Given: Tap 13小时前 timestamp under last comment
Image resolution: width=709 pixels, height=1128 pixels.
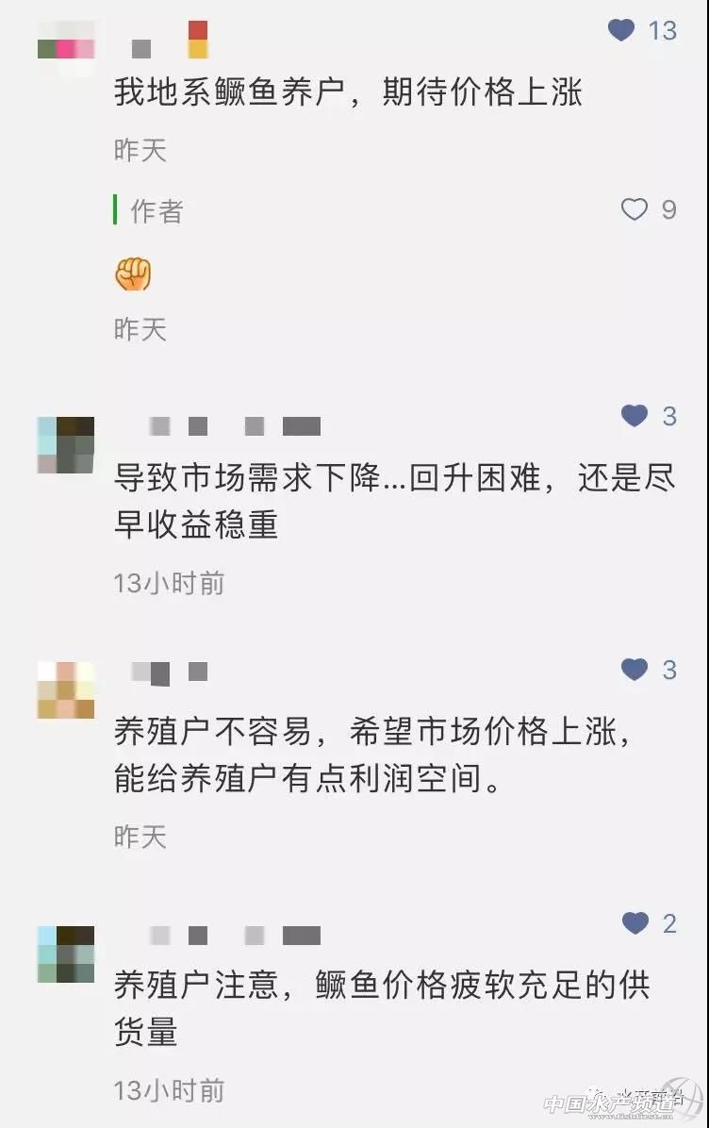Looking at the screenshot, I should [169, 1090].
